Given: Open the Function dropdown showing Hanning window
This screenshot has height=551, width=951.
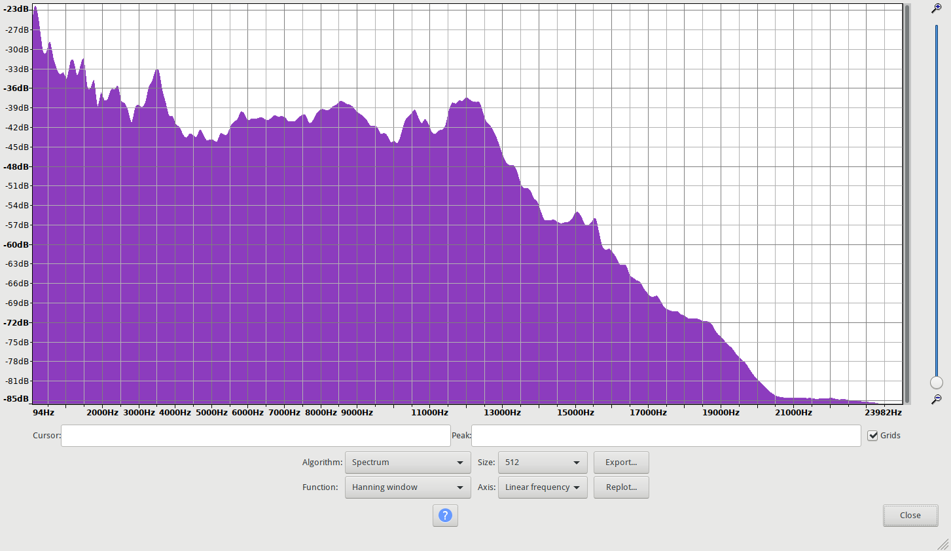Looking at the screenshot, I should pyautogui.click(x=408, y=487).
